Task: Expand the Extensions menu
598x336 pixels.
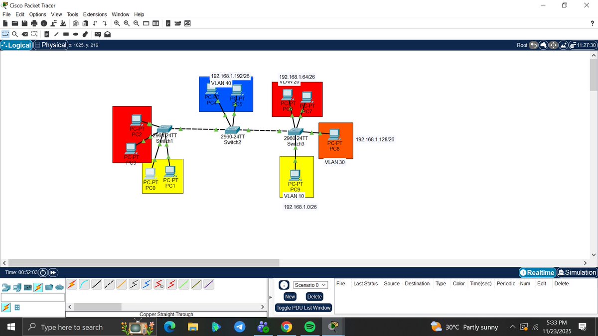Action: pyautogui.click(x=95, y=14)
